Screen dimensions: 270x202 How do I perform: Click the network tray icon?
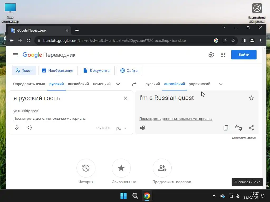point(231,196)
